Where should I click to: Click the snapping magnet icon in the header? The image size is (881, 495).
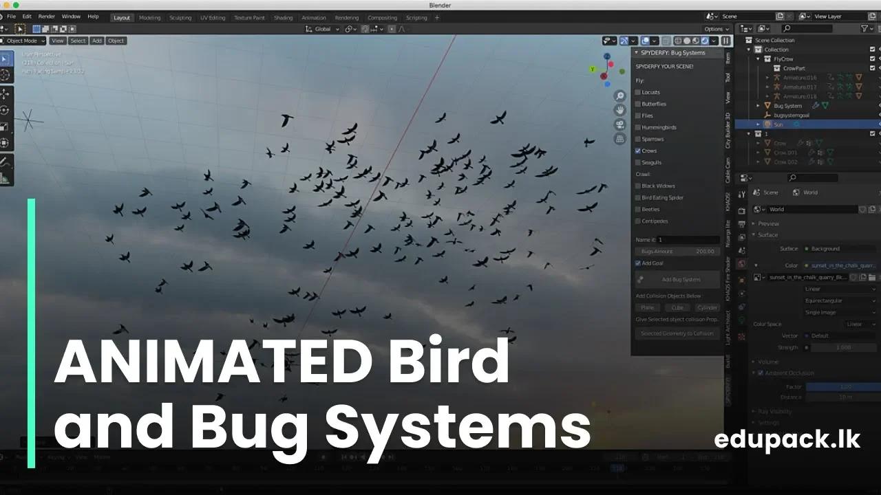[x=349, y=29]
